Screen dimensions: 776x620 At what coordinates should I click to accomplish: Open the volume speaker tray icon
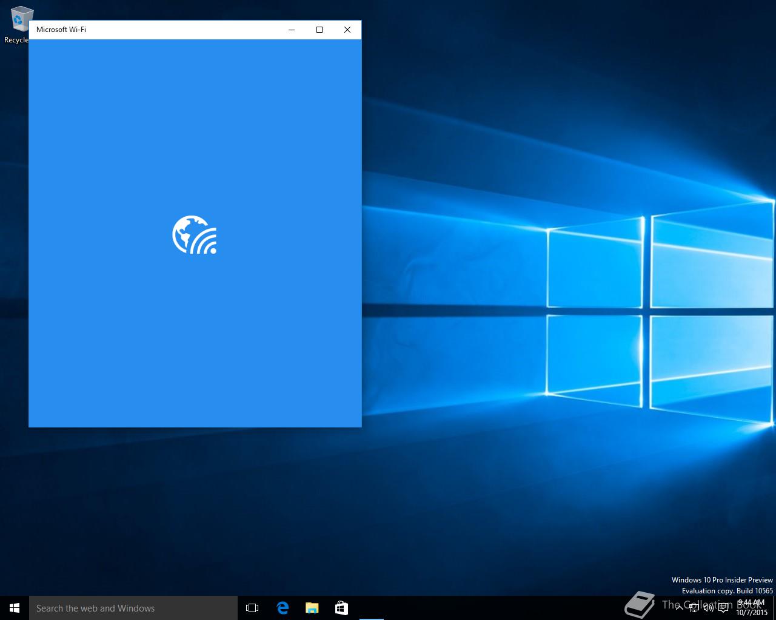709,608
